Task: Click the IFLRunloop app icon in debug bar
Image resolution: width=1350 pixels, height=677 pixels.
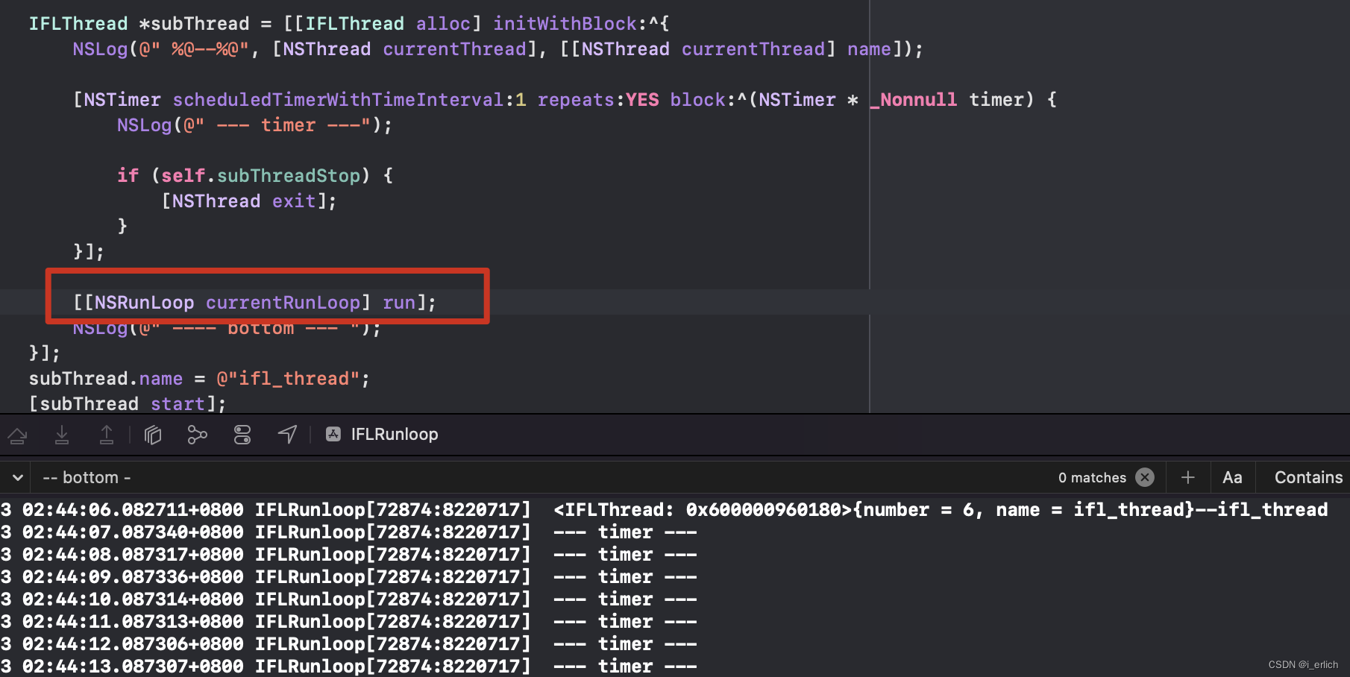Action: click(333, 434)
